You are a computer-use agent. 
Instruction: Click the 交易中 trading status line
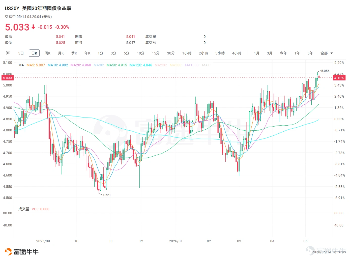(x=28, y=17)
